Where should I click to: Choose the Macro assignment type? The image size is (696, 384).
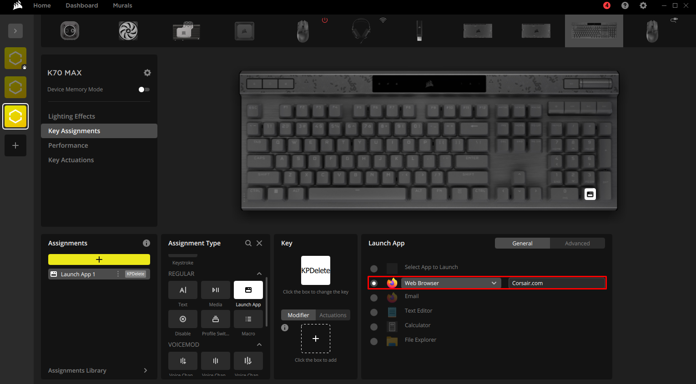pos(248,319)
